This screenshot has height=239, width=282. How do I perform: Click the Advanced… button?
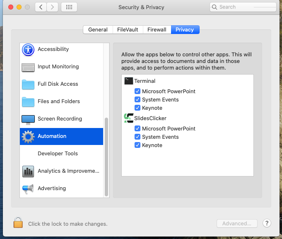237,223
